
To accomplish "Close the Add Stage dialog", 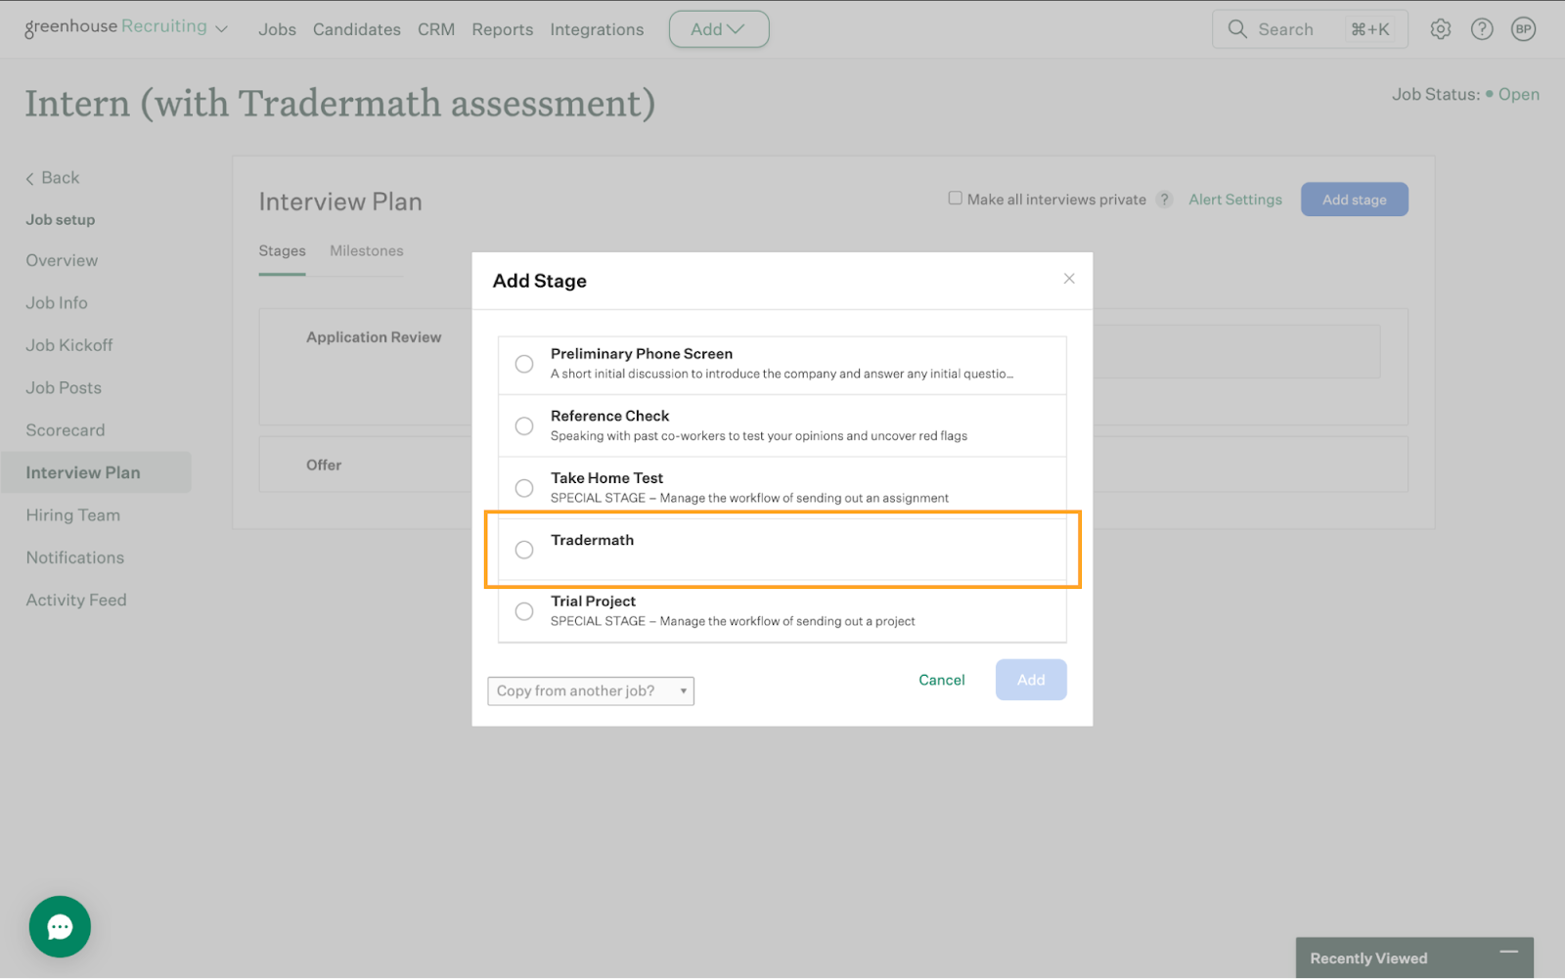I will coord(1069,279).
